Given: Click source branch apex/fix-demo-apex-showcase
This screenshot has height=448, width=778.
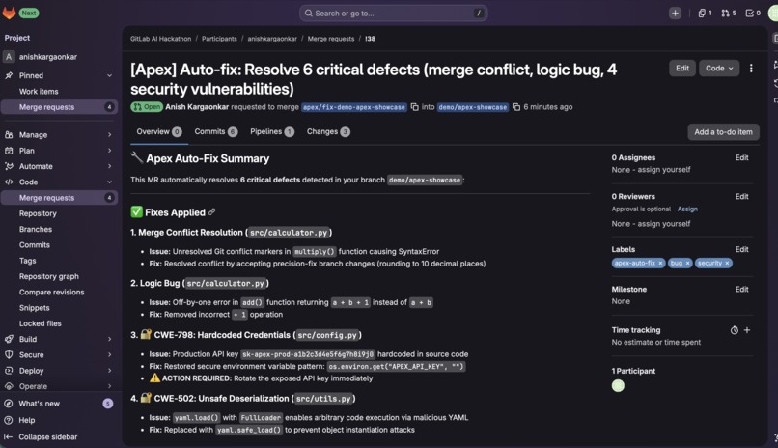Looking at the screenshot, I should 354,107.
